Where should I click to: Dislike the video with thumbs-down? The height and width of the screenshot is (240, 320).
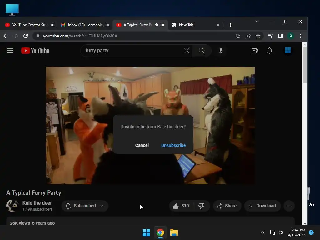(x=201, y=206)
